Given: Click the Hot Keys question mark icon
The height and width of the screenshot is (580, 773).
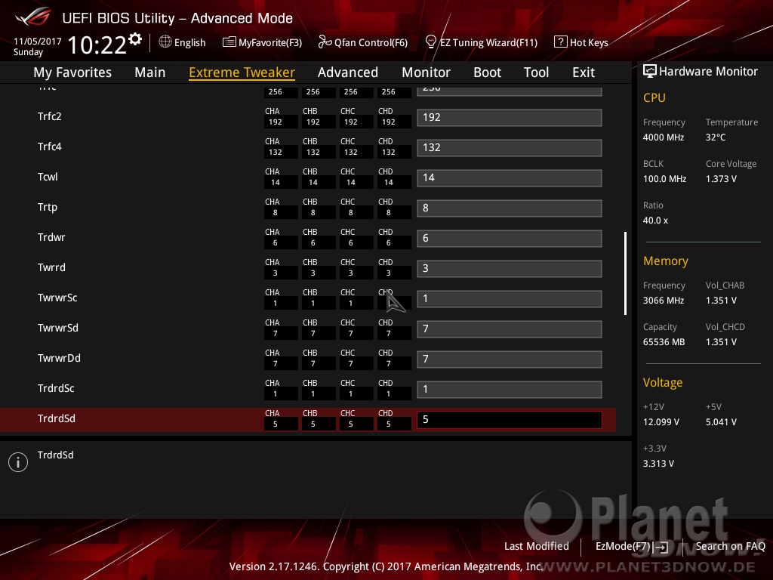Looking at the screenshot, I should click(x=561, y=42).
